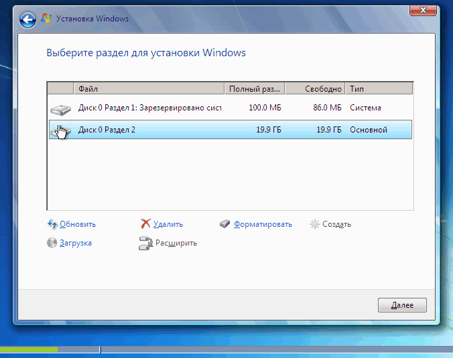The width and height of the screenshot is (453, 358).
Task: Click the disc icon beside Загрузка
Action: pyautogui.click(x=52, y=243)
